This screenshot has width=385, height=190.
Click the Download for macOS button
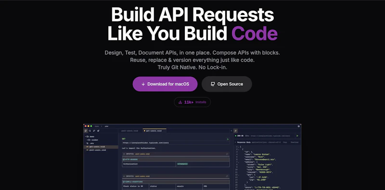coord(165,84)
